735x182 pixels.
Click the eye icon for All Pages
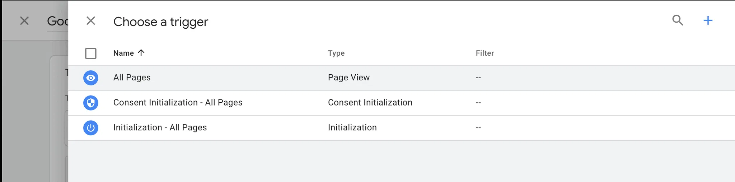coord(91,78)
